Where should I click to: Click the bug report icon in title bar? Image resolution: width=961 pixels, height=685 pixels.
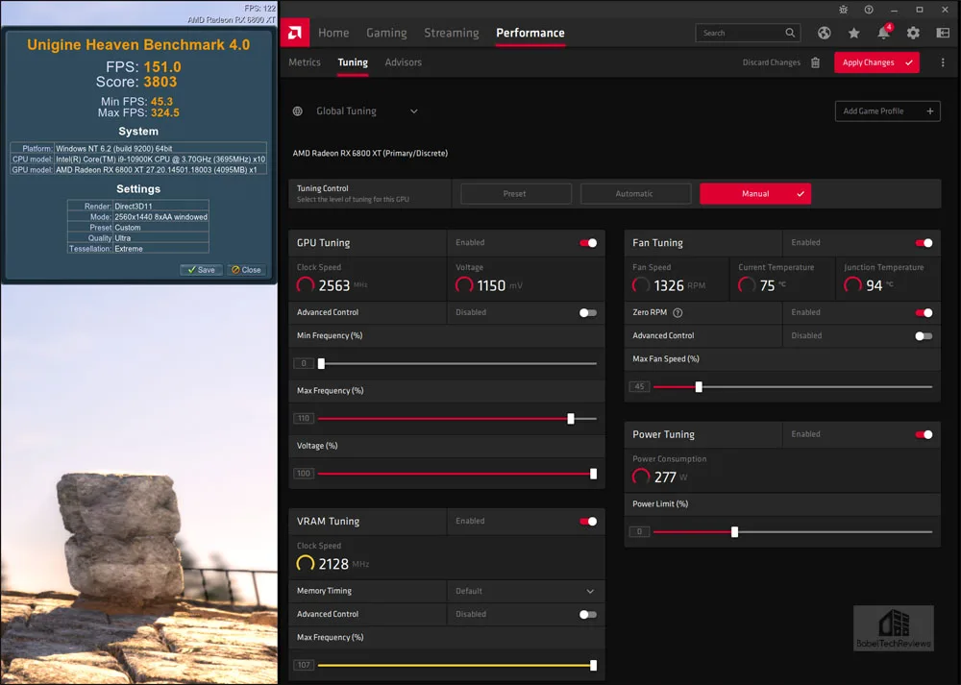pos(844,10)
